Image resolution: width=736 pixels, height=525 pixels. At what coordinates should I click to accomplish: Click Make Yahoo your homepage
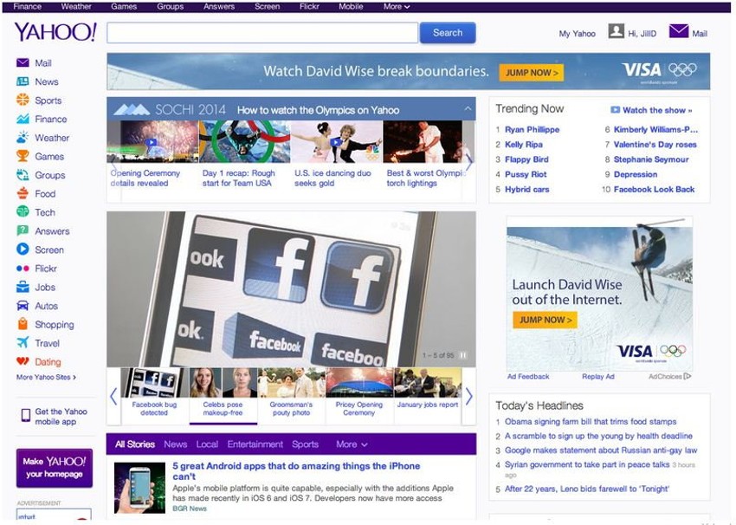[55, 468]
